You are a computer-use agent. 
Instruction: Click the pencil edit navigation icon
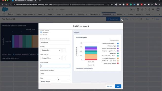[159, 14]
